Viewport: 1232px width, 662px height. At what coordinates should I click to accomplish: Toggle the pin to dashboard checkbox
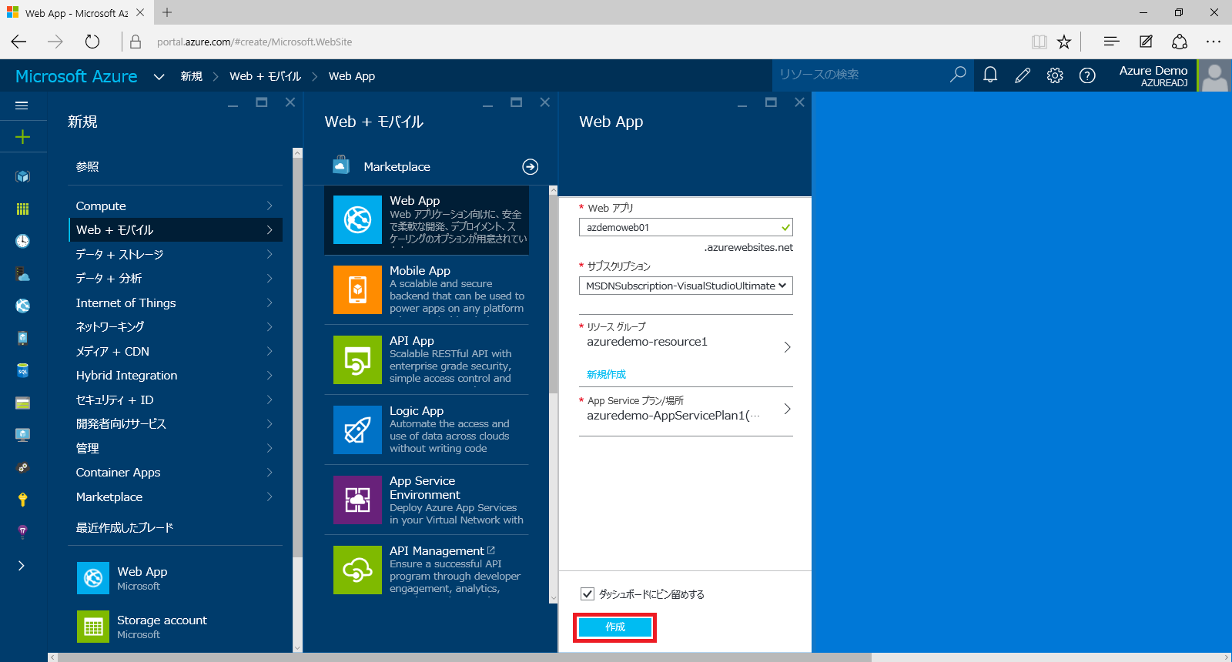point(588,594)
